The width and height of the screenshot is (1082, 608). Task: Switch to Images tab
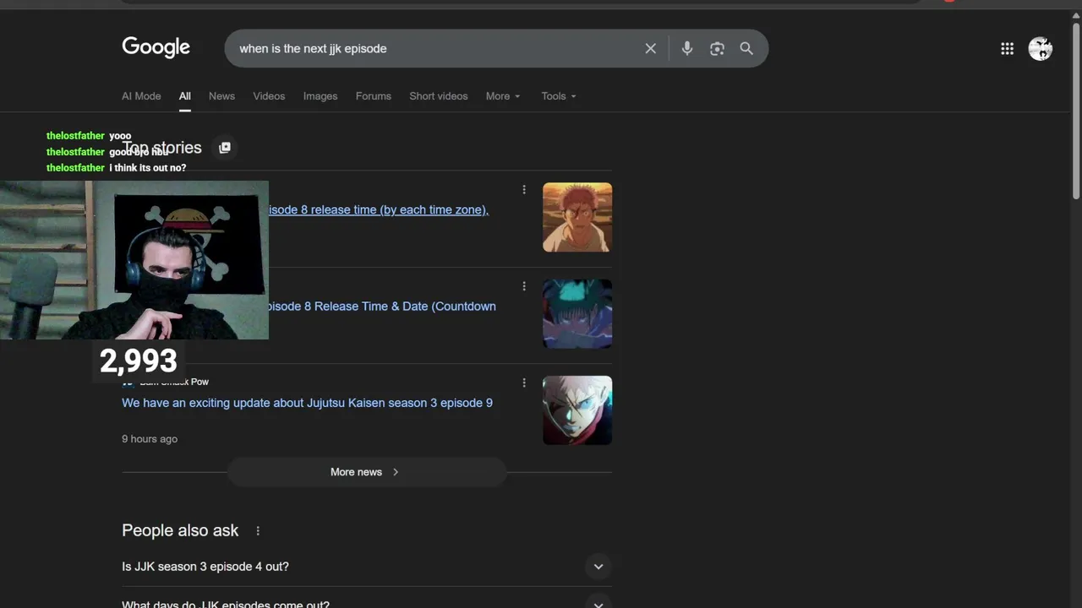[x=320, y=96]
